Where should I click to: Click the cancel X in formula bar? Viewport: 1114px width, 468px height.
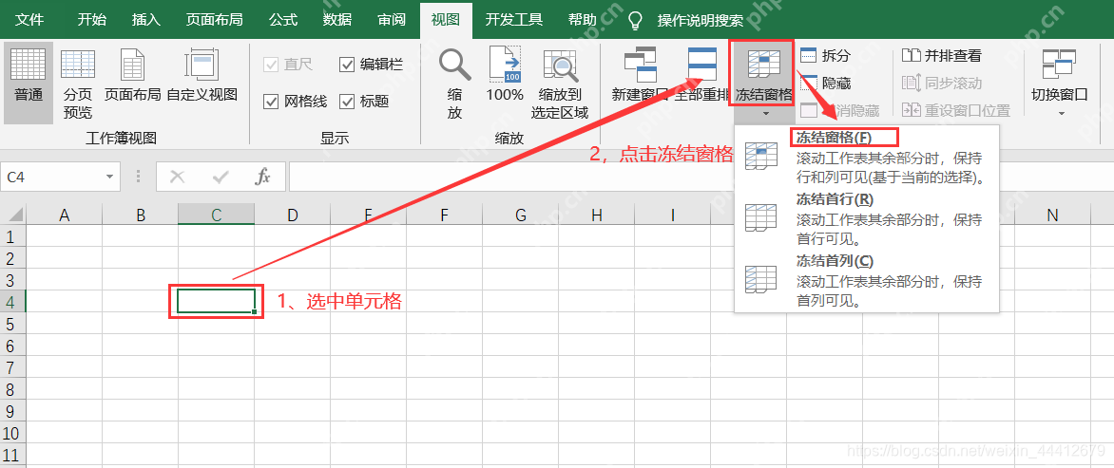click(178, 177)
